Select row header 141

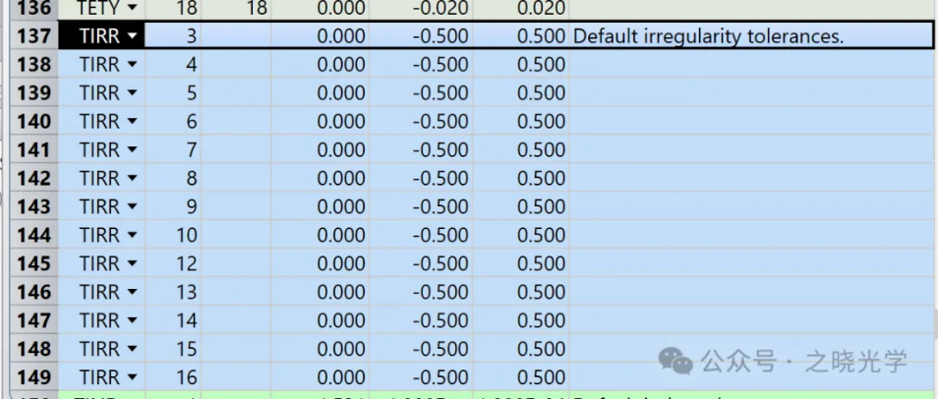pos(35,150)
